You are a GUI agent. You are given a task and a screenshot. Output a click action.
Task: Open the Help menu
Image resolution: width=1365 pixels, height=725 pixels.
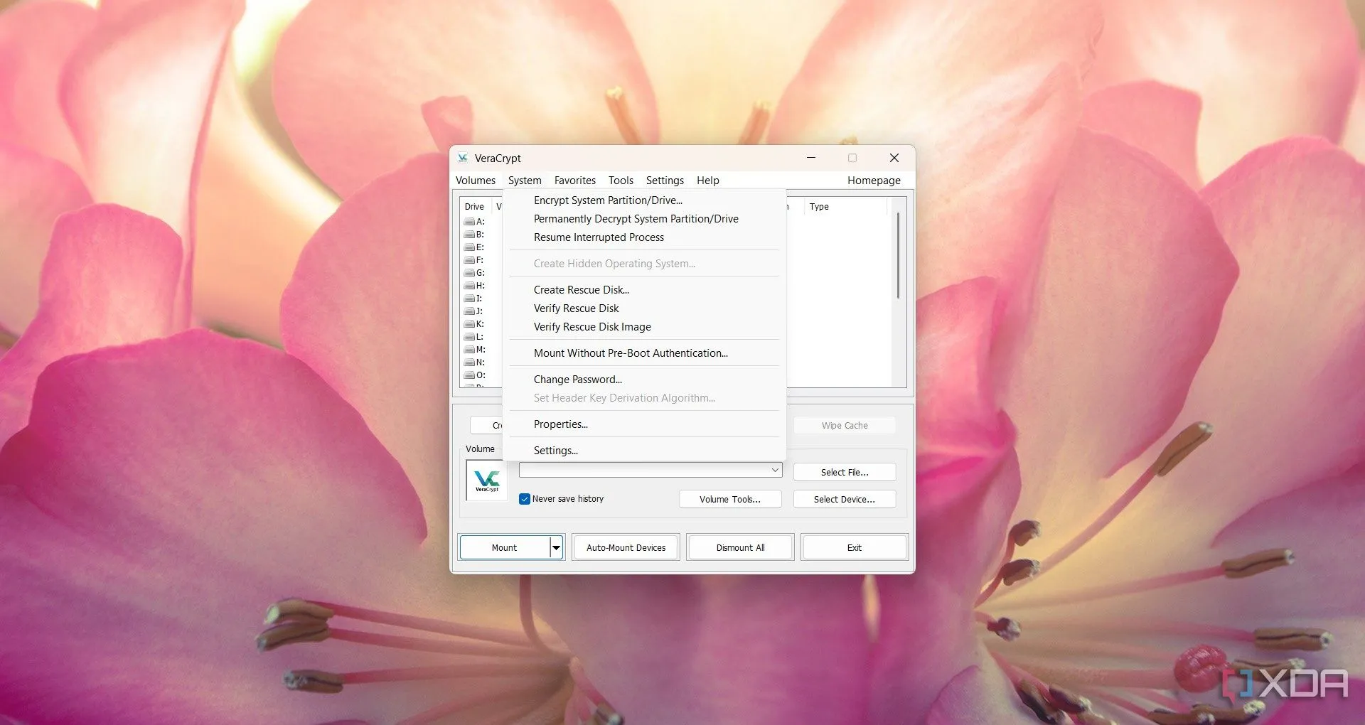pyautogui.click(x=708, y=181)
